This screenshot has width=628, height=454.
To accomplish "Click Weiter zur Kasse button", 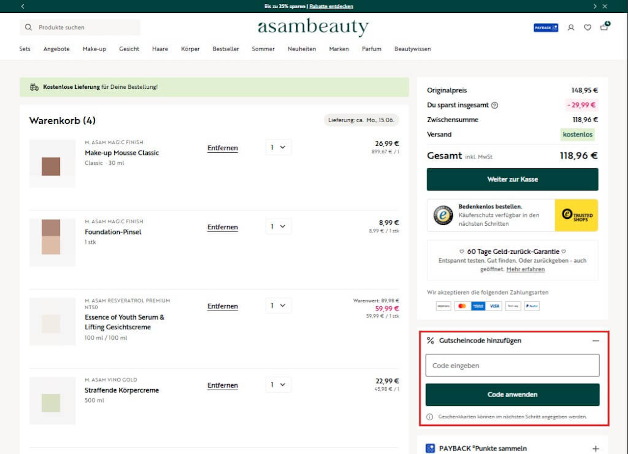I will pyautogui.click(x=512, y=180).
